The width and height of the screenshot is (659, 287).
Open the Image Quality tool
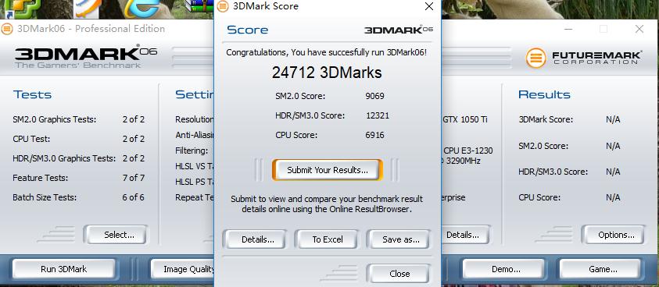point(183,269)
